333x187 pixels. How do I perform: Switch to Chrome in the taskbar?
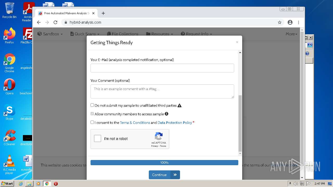point(47,184)
